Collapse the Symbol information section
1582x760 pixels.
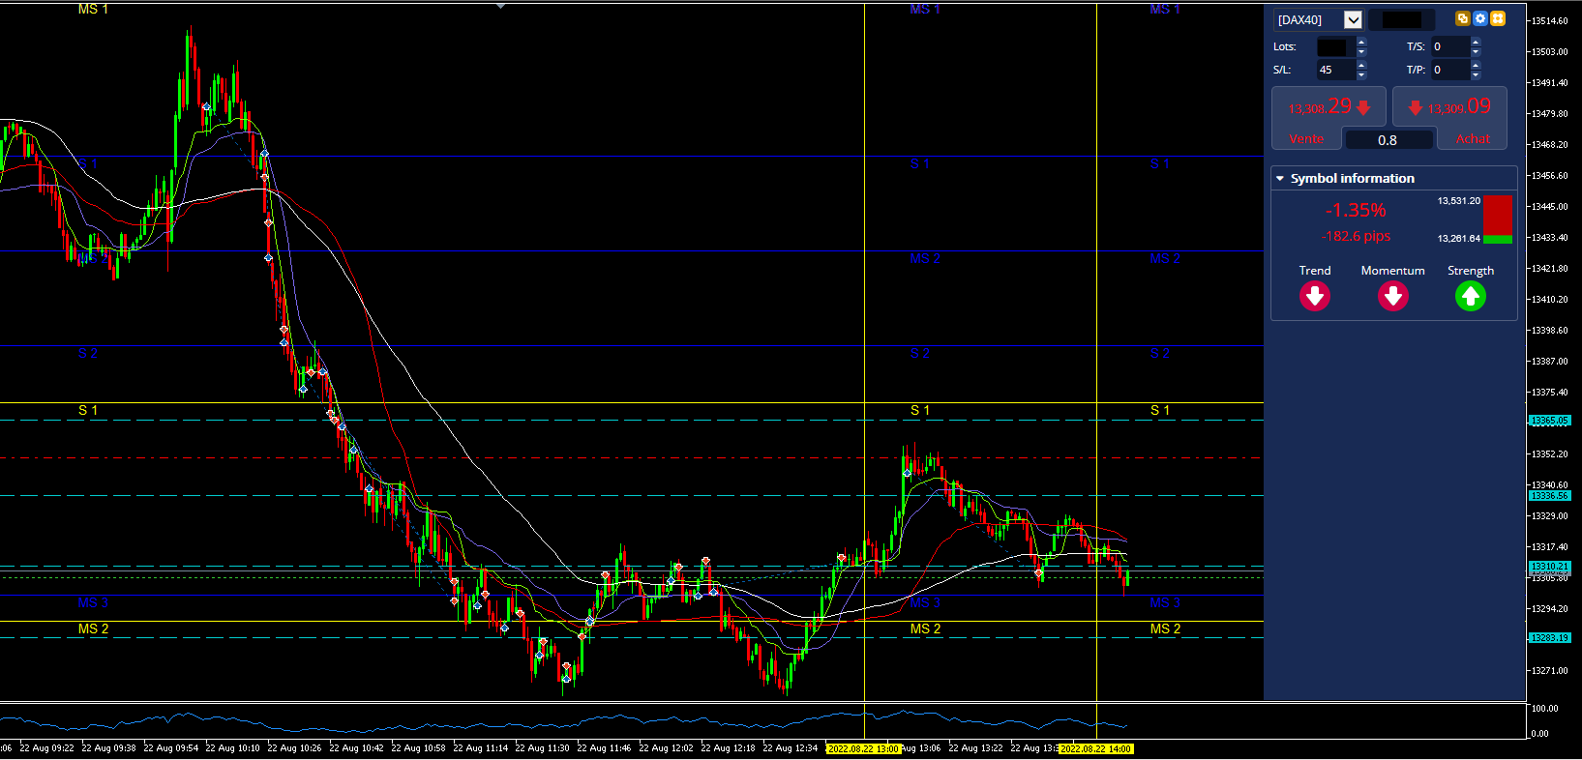1280,179
